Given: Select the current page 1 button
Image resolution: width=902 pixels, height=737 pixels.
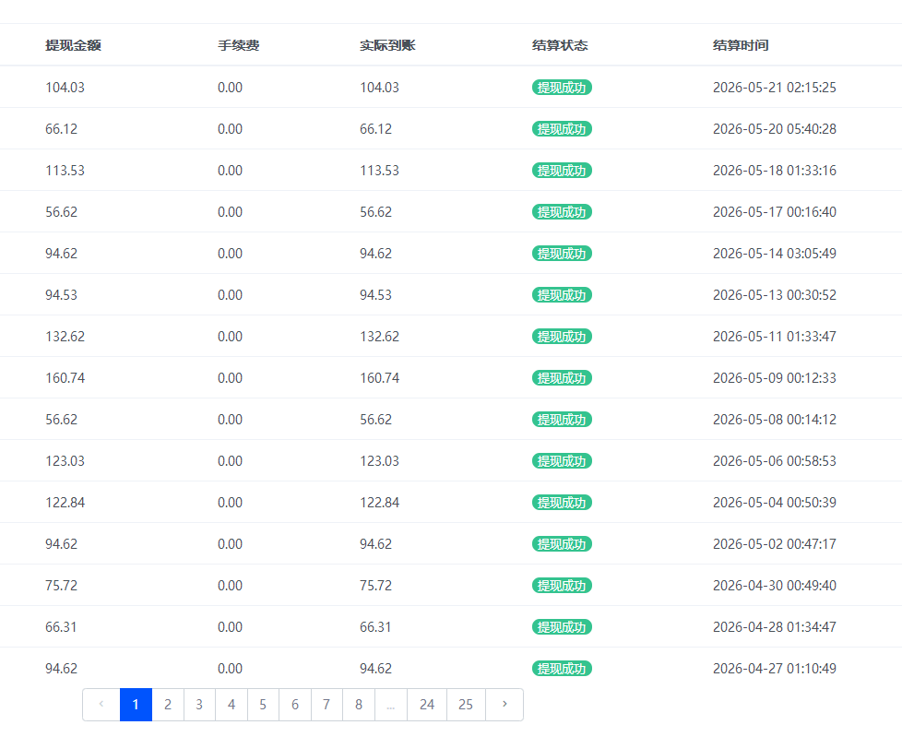Looking at the screenshot, I should click(x=136, y=704).
